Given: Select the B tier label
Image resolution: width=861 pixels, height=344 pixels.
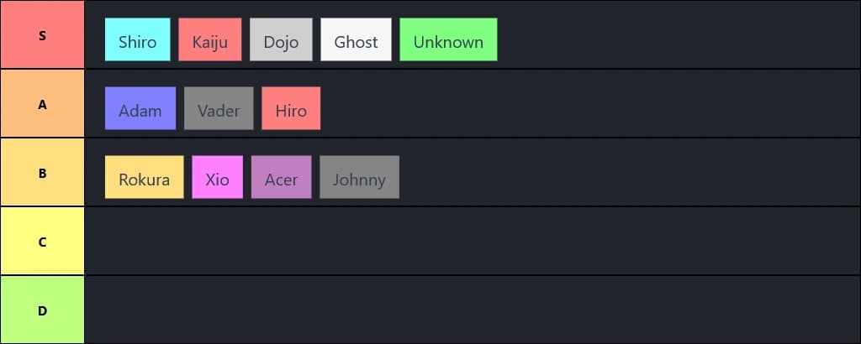Looking at the screenshot, I should click(x=42, y=173).
